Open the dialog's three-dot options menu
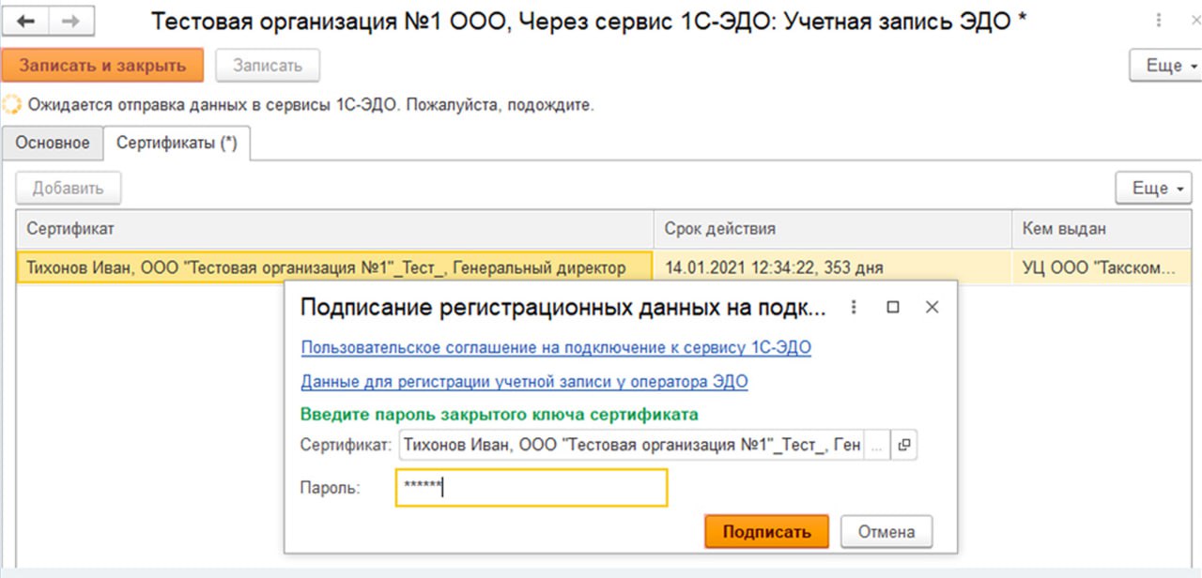Screen dimensions: 1202x578 854,308
